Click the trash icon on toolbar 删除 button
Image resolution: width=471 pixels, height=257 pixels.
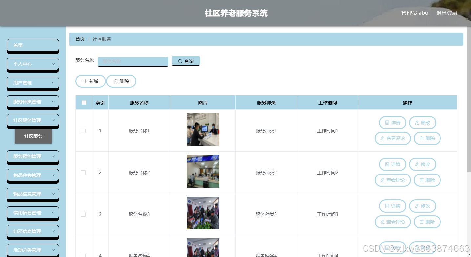coord(116,81)
